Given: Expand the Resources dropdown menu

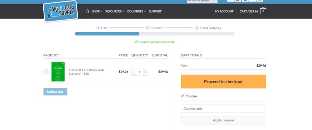Looking at the screenshot, I should pyautogui.click(x=115, y=11).
